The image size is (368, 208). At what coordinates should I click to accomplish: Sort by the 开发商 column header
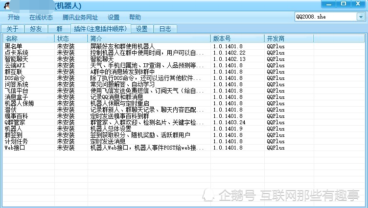289,38
